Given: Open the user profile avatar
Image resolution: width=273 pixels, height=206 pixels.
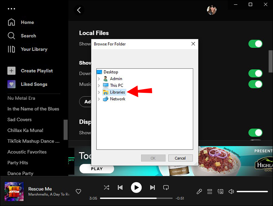Looking at the screenshot, I should pyautogui.click(x=212, y=10).
